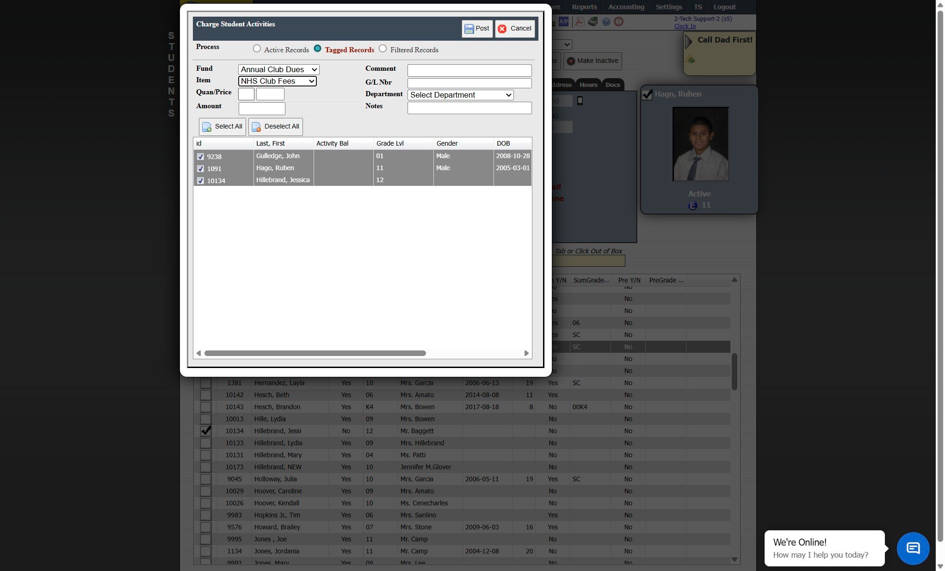Select the Active Records radio button

pyautogui.click(x=257, y=49)
